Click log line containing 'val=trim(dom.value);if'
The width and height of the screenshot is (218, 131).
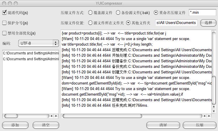[122, 94]
